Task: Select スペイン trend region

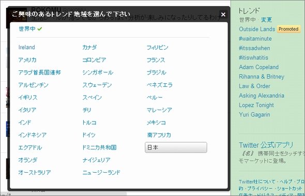Action: click(x=92, y=98)
